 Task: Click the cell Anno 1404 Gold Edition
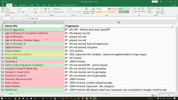click(x=34, y=54)
